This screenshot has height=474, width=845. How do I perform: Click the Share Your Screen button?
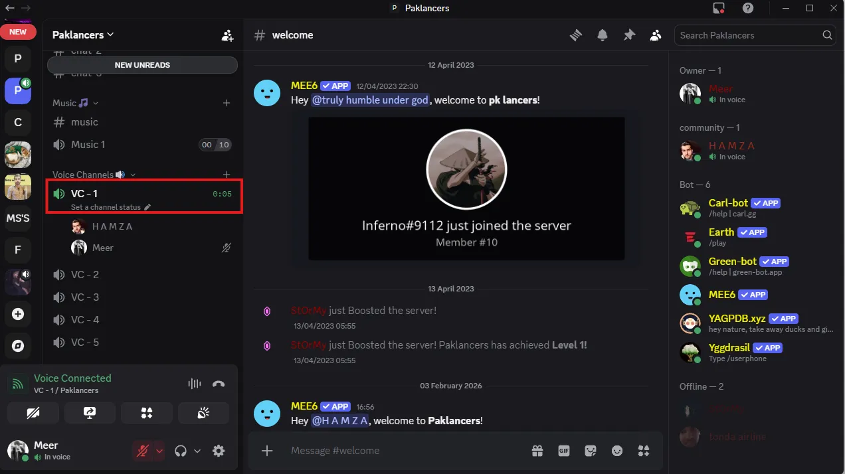[x=90, y=413]
